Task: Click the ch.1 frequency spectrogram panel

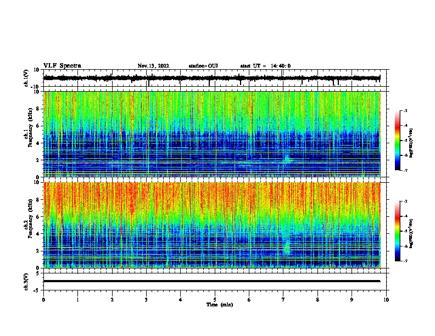Action: pyautogui.click(x=211, y=134)
